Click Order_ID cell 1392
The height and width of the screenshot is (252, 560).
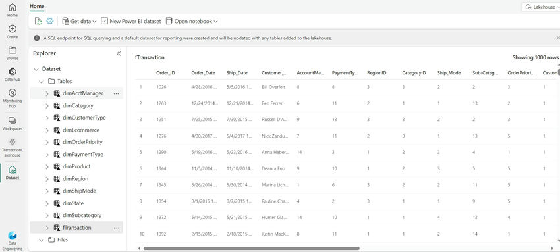click(x=161, y=234)
